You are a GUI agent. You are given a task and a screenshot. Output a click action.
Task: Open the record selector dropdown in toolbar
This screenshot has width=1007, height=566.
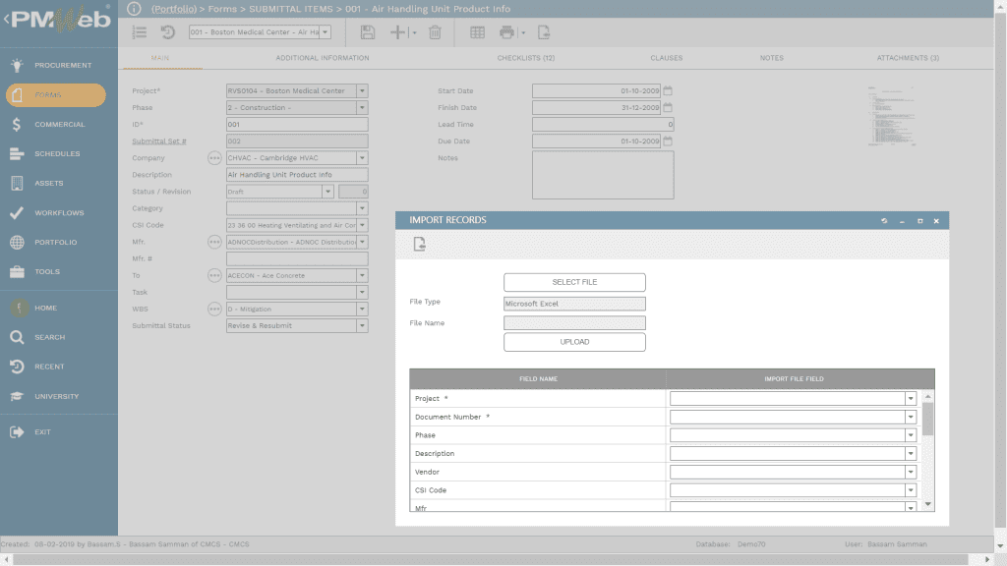[x=325, y=32]
